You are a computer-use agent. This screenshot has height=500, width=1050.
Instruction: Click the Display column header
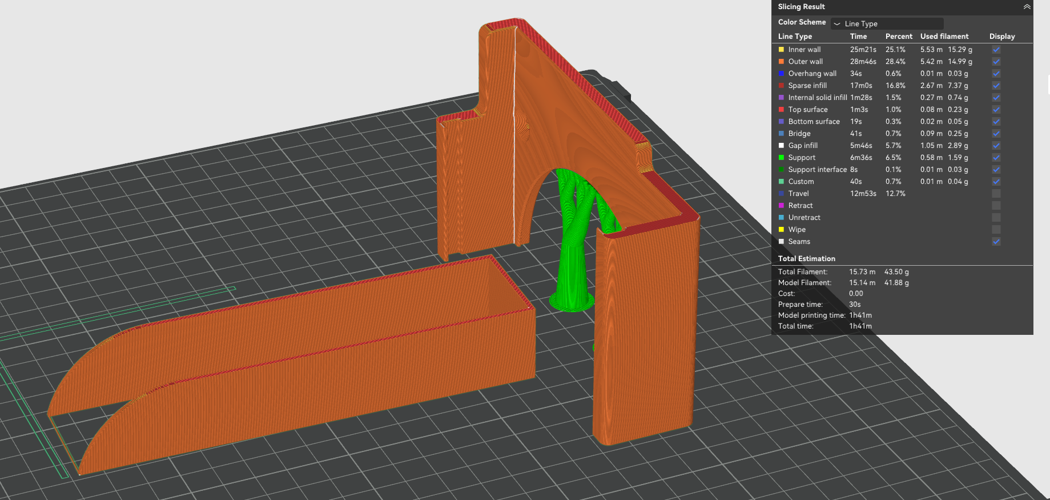click(x=1001, y=37)
